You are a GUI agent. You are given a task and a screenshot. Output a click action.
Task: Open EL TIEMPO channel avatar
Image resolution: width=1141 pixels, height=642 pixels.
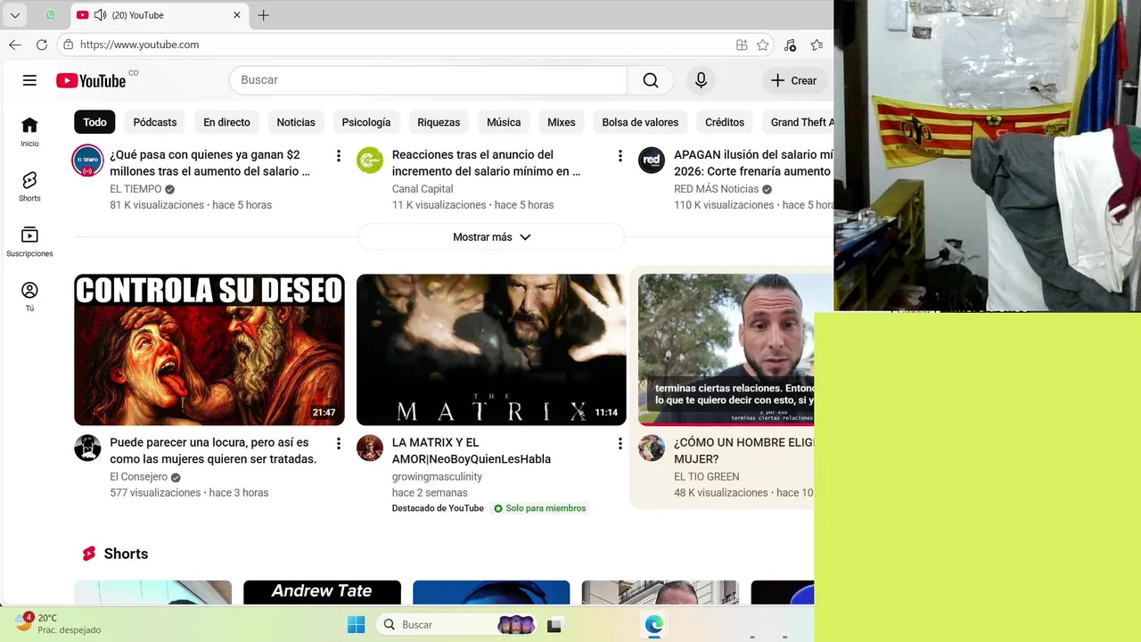[x=87, y=160]
